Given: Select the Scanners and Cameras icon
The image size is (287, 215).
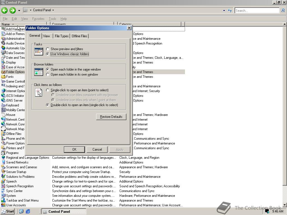Looking at the screenshot, I should pos(3,167).
